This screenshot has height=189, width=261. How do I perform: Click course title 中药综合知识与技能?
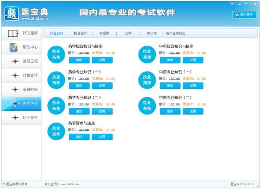(x=176, y=46)
